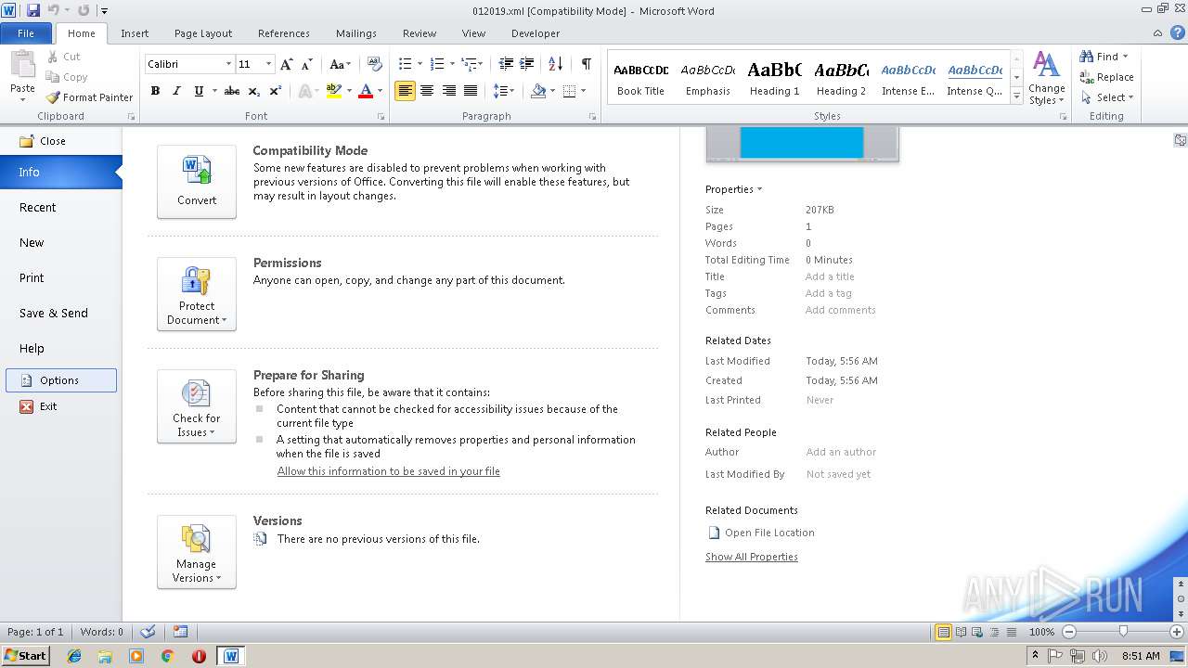This screenshot has height=668, width=1188.
Task: Open the References tab
Action: coord(284,33)
